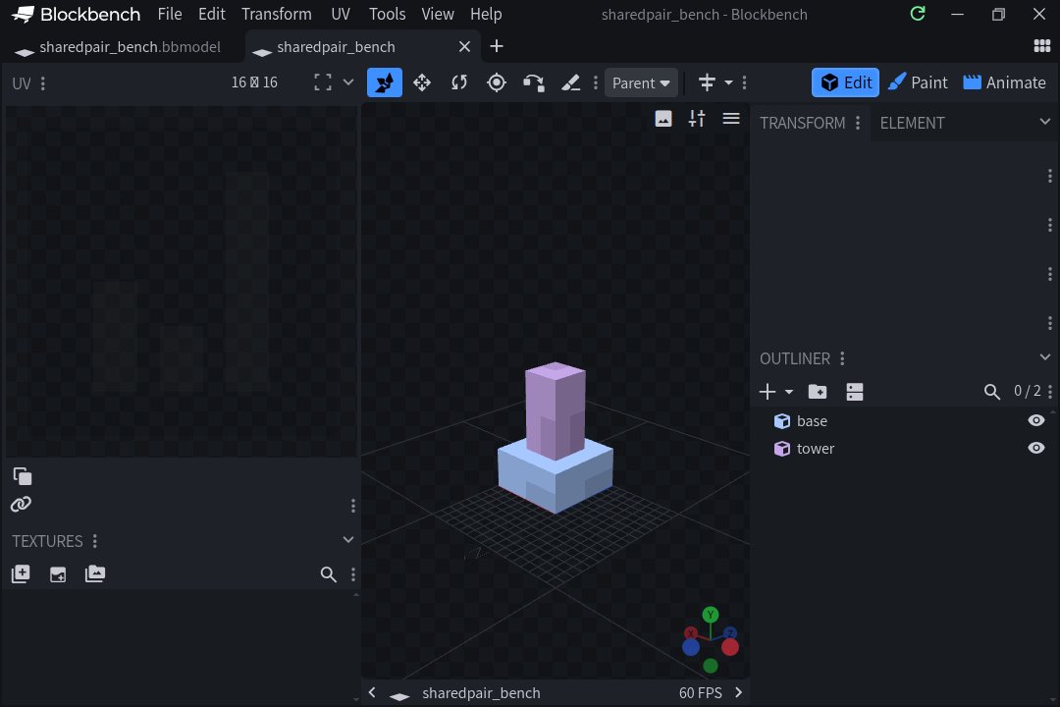Screen dimensions: 1060x707
Task: Open the Tools menu
Action: [x=387, y=14]
